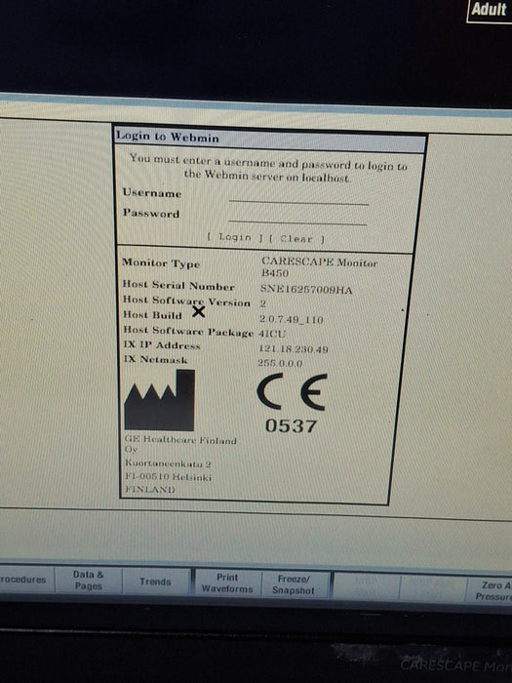The image size is (512, 683).
Task: Open the Trends menu
Action: pos(155,582)
